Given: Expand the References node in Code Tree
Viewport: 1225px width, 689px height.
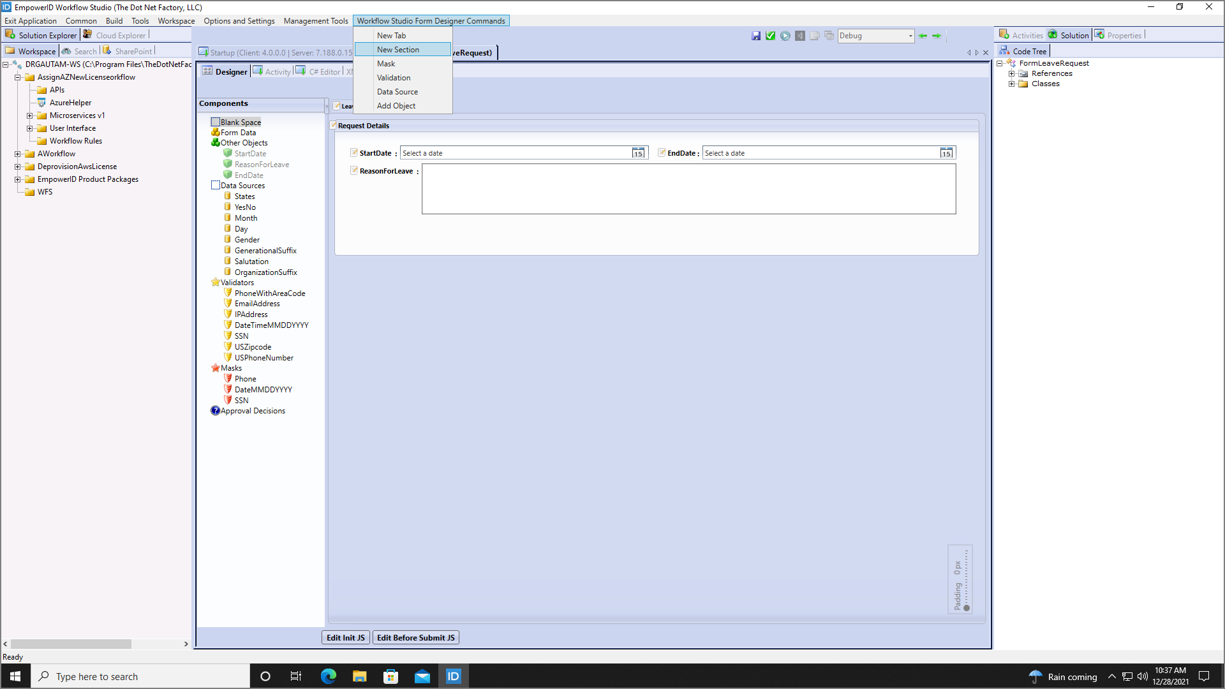Looking at the screenshot, I should tap(1011, 73).
